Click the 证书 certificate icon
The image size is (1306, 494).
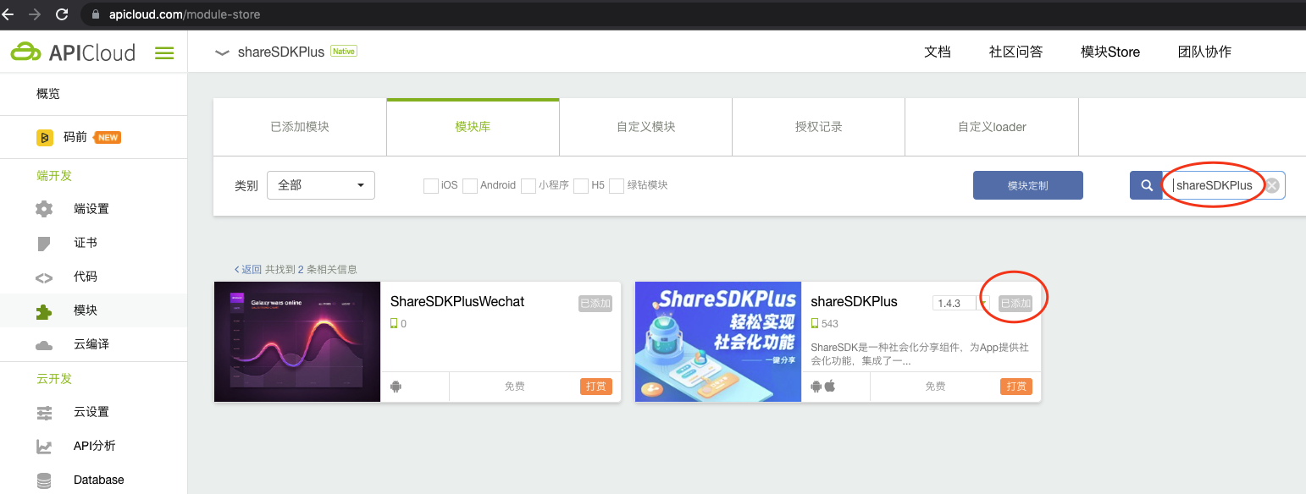click(x=44, y=244)
